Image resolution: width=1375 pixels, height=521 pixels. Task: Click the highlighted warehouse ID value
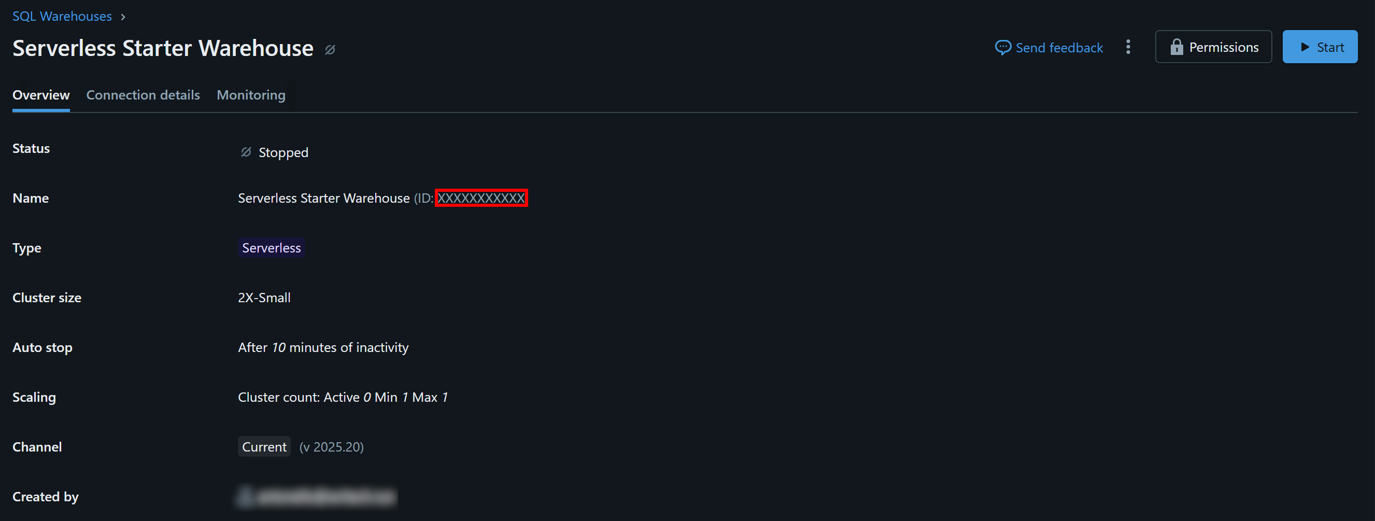click(481, 198)
